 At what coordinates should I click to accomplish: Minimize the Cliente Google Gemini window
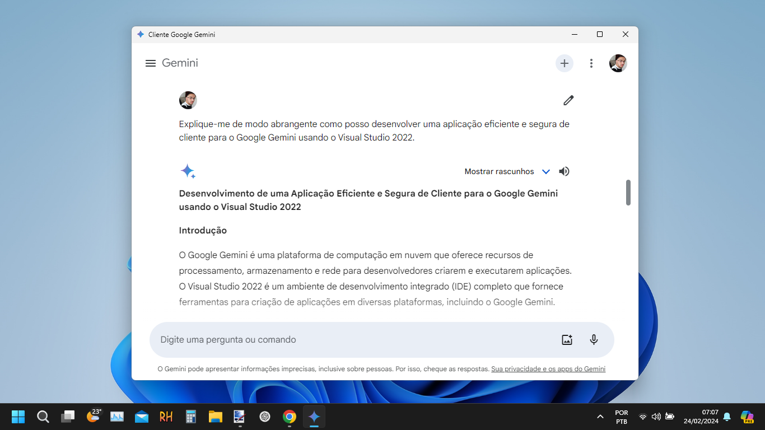coord(575,34)
